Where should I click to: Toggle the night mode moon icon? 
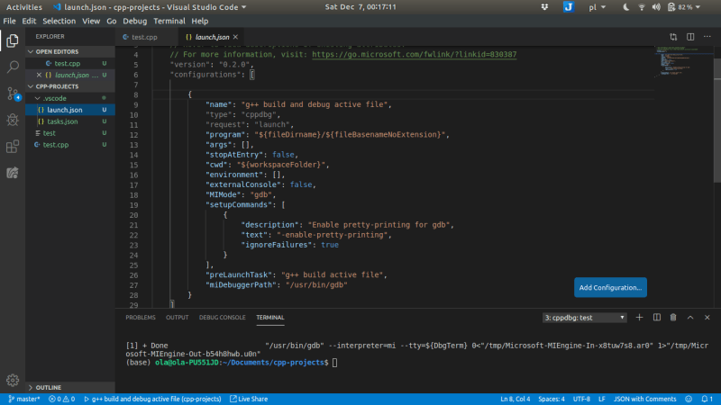pos(625,7)
